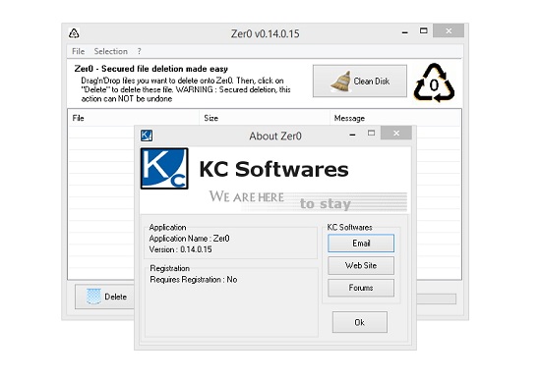
Task: Click the Clean Disk button
Action: click(x=360, y=82)
